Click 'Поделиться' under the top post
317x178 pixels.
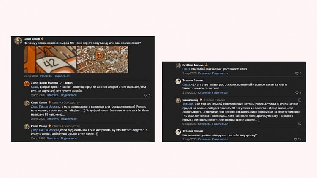pos(62,76)
